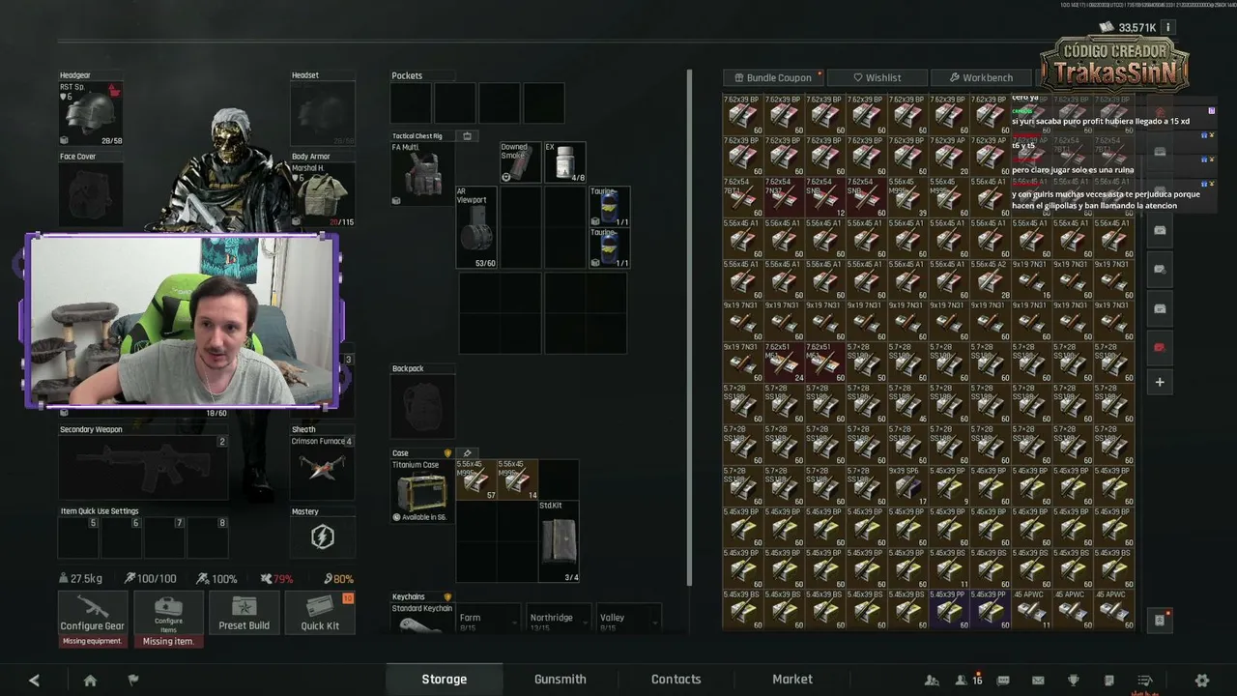The width and height of the screenshot is (1237, 696).
Task: Select the EX pill bottle item
Action: 564,162
